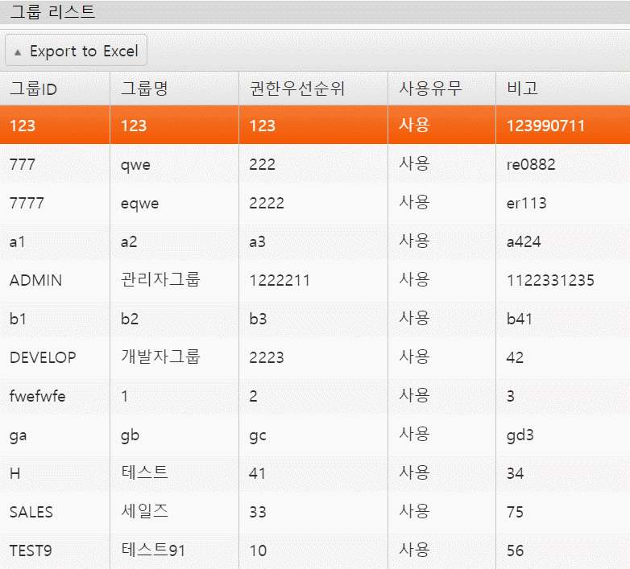
Task: Click priority value a3
Action: (258, 242)
